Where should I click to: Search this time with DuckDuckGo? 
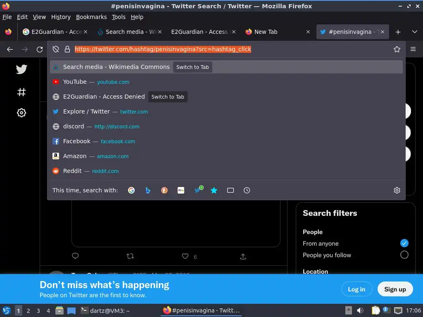(x=164, y=190)
